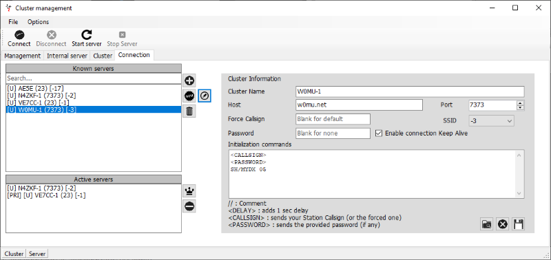
Task: Switch to the Internal server tab
Action: tap(67, 56)
